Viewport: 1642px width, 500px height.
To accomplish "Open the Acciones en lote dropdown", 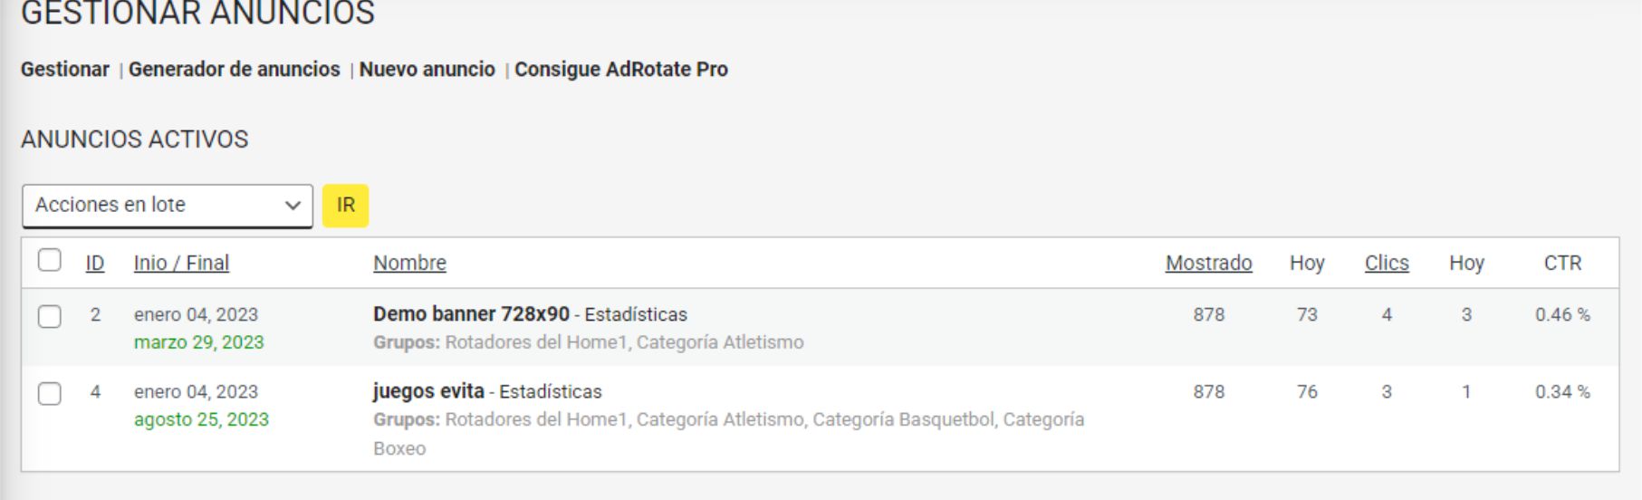I will point(167,206).
